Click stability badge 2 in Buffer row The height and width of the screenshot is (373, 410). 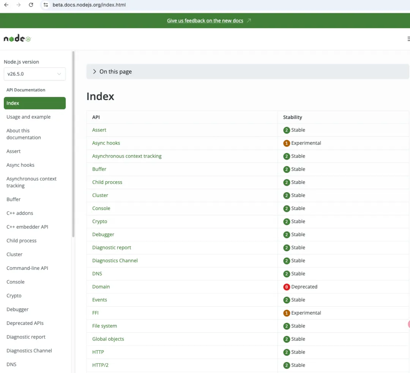(x=287, y=169)
